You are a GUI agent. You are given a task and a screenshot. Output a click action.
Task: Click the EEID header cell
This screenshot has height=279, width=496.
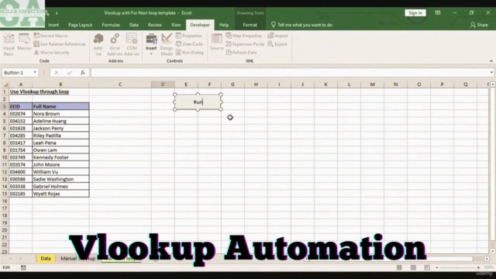tap(21, 106)
